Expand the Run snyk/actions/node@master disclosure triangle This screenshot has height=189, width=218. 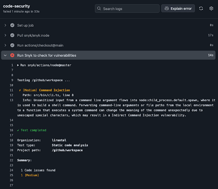pos(18,65)
